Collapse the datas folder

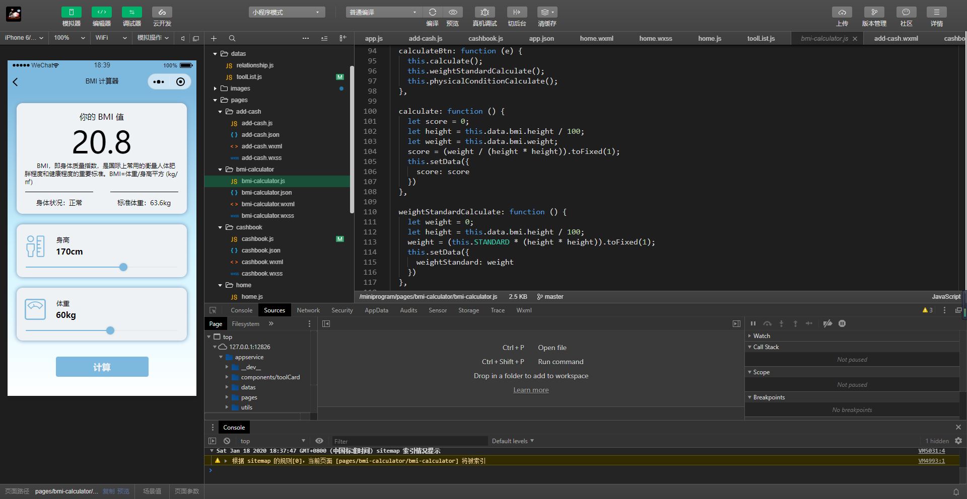point(215,54)
